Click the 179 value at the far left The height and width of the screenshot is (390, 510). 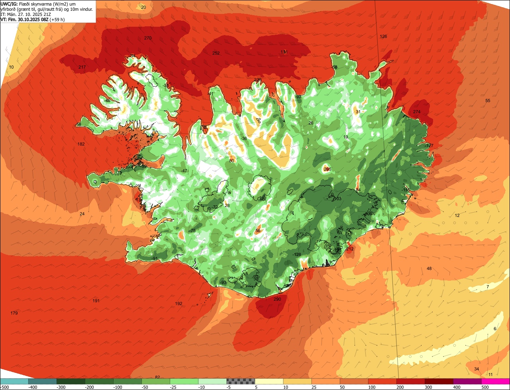point(14,313)
